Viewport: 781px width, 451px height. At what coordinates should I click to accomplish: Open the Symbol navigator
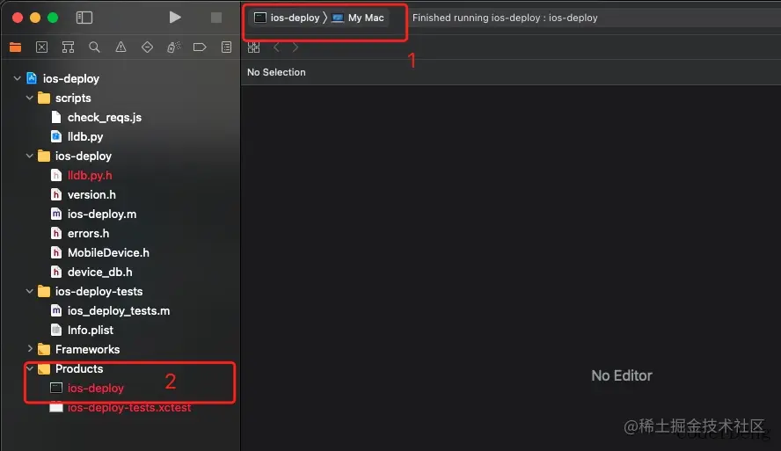click(x=69, y=47)
